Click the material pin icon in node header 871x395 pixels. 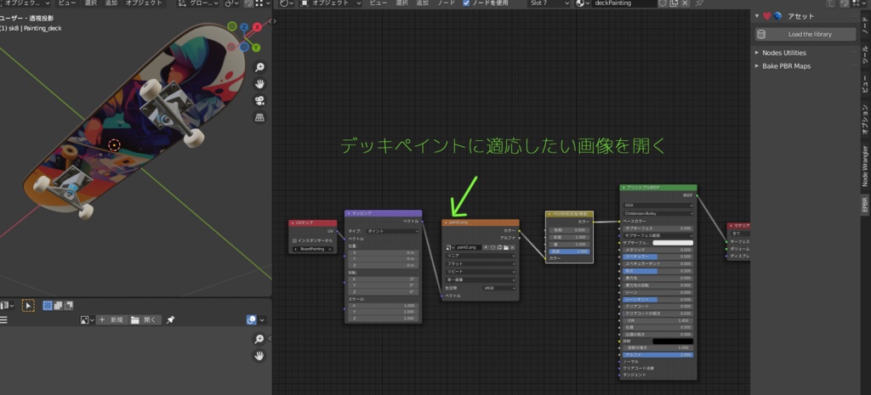click(699, 3)
